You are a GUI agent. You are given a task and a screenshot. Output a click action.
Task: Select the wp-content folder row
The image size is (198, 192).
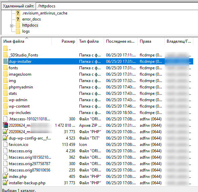coord(98,106)
